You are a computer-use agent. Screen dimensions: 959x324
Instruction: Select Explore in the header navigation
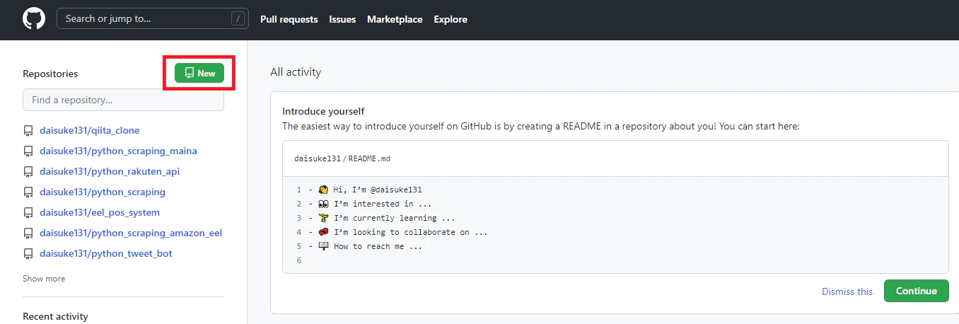tap(451, 19)
